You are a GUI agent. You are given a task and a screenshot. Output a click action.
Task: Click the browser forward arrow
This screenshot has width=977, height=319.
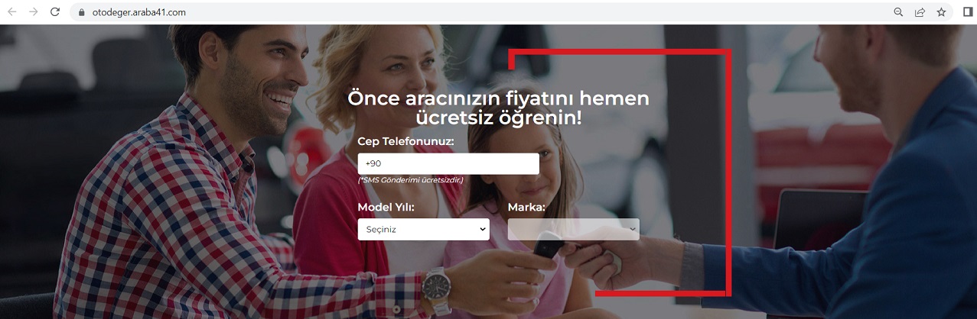pyautogui.click(x=33, y=12)
